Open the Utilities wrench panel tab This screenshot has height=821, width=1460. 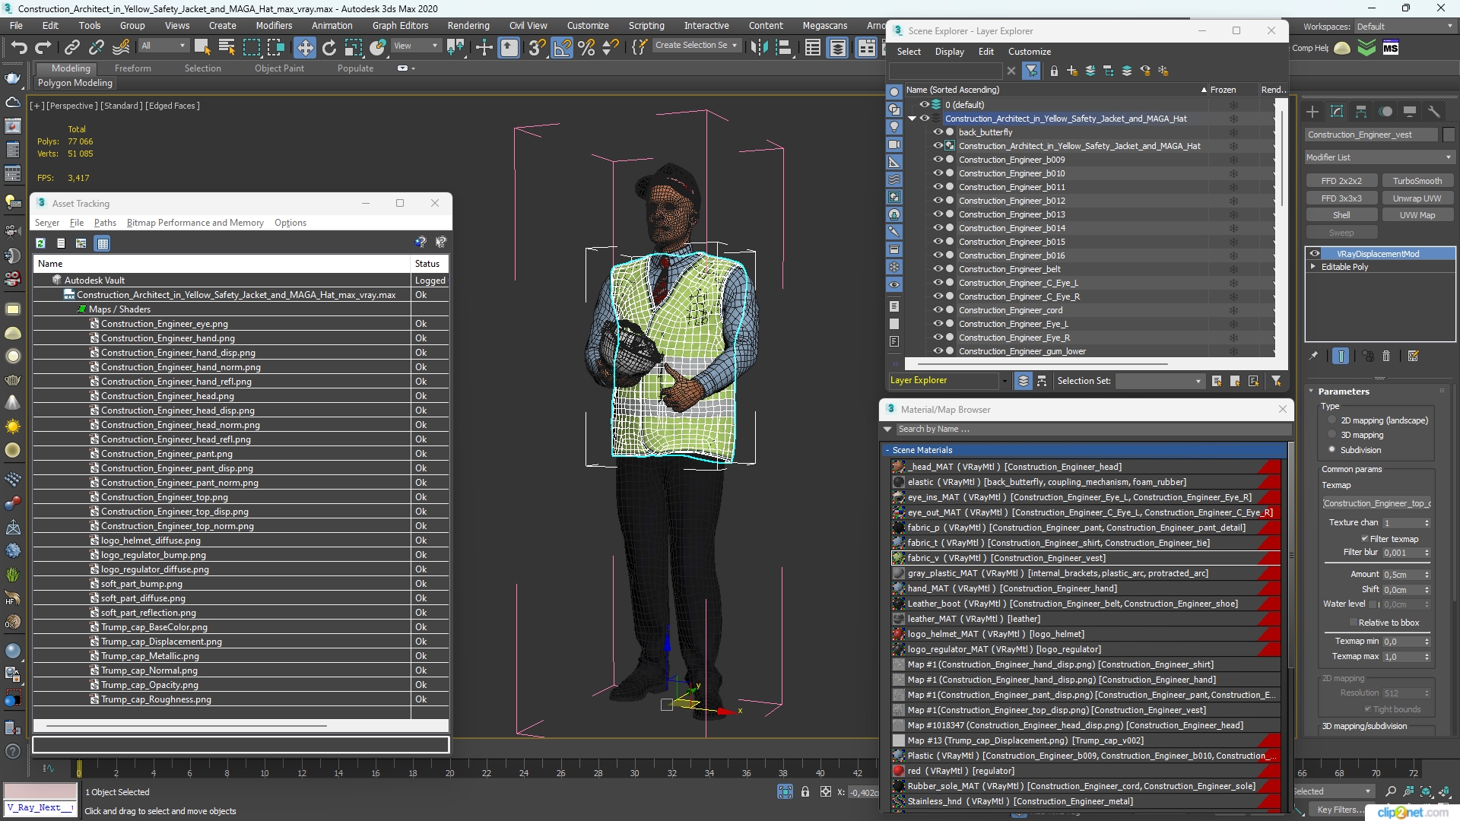point(1434,112)
